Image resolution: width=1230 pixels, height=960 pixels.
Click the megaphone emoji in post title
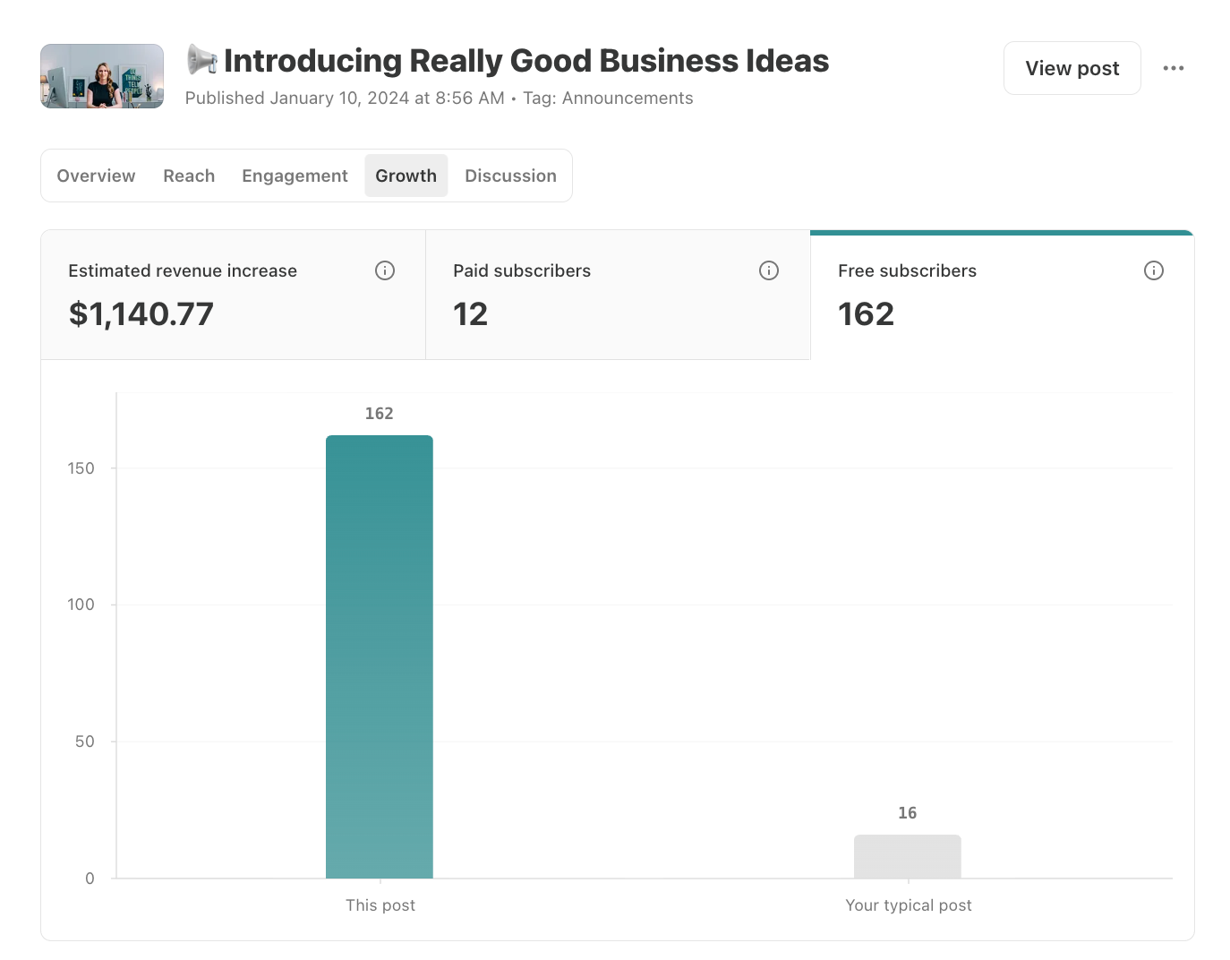point(202,61)
